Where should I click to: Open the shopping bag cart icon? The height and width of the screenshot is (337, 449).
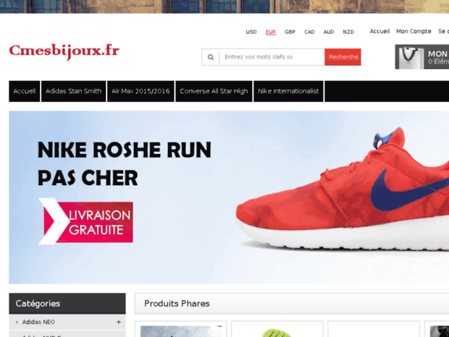pyautogui.click(x=409, y=57)
